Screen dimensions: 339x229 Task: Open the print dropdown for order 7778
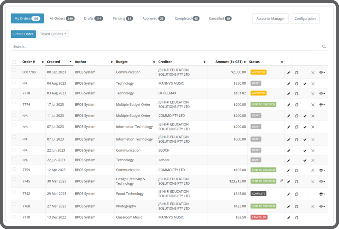(322, 94)
